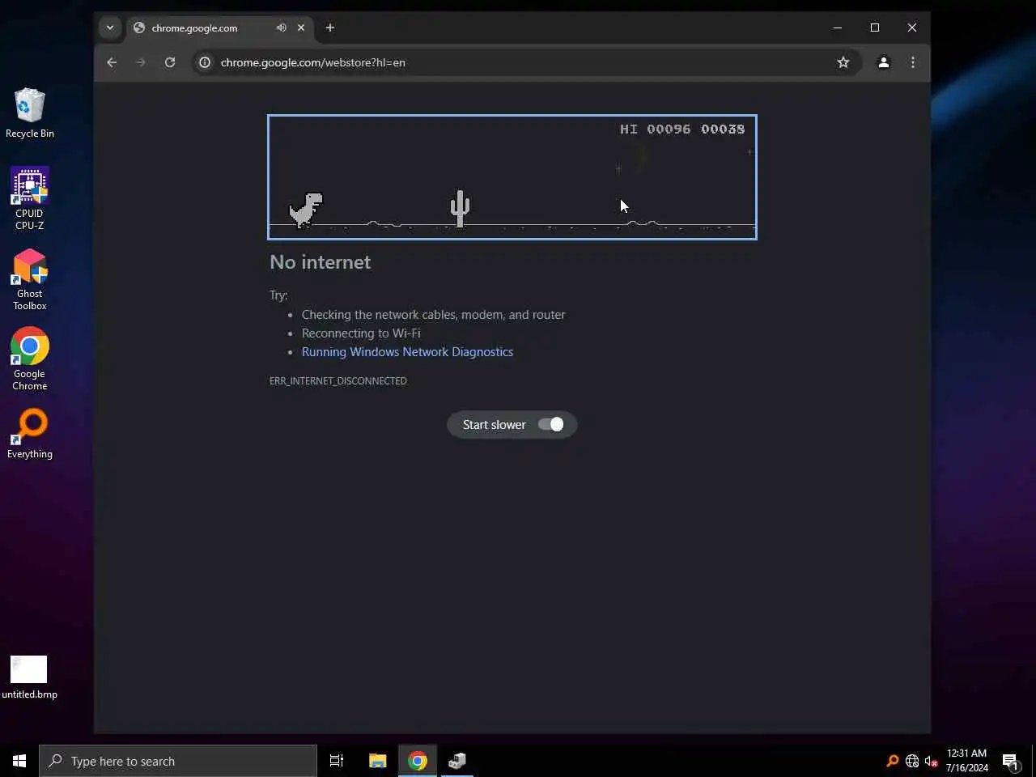Open the Windows Start menu

(19, 761)
